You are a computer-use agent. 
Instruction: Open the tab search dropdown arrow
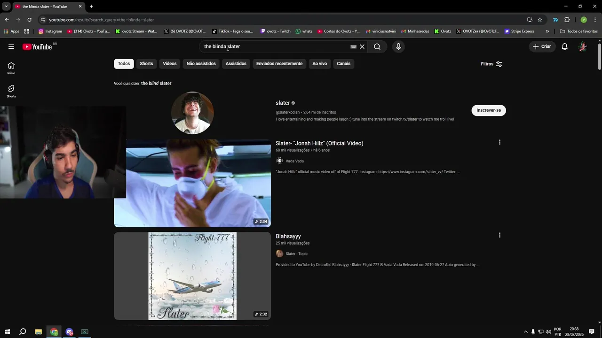coord(6,7)
